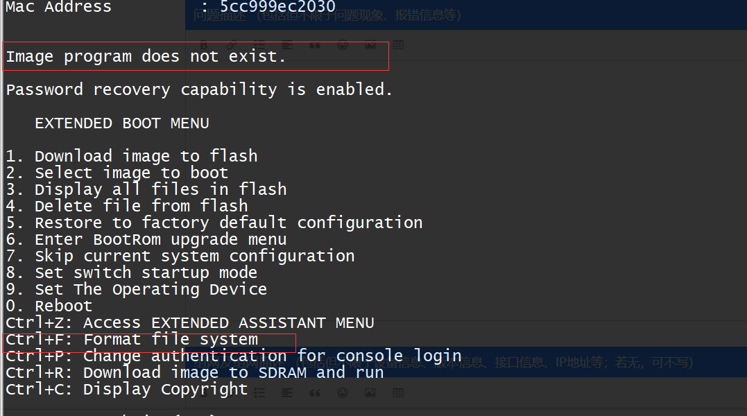The height and width of the screenshot is (416, 747).
Task: Click the 'Enter BootRom upgrade menu' line
Action: point(146,239)
